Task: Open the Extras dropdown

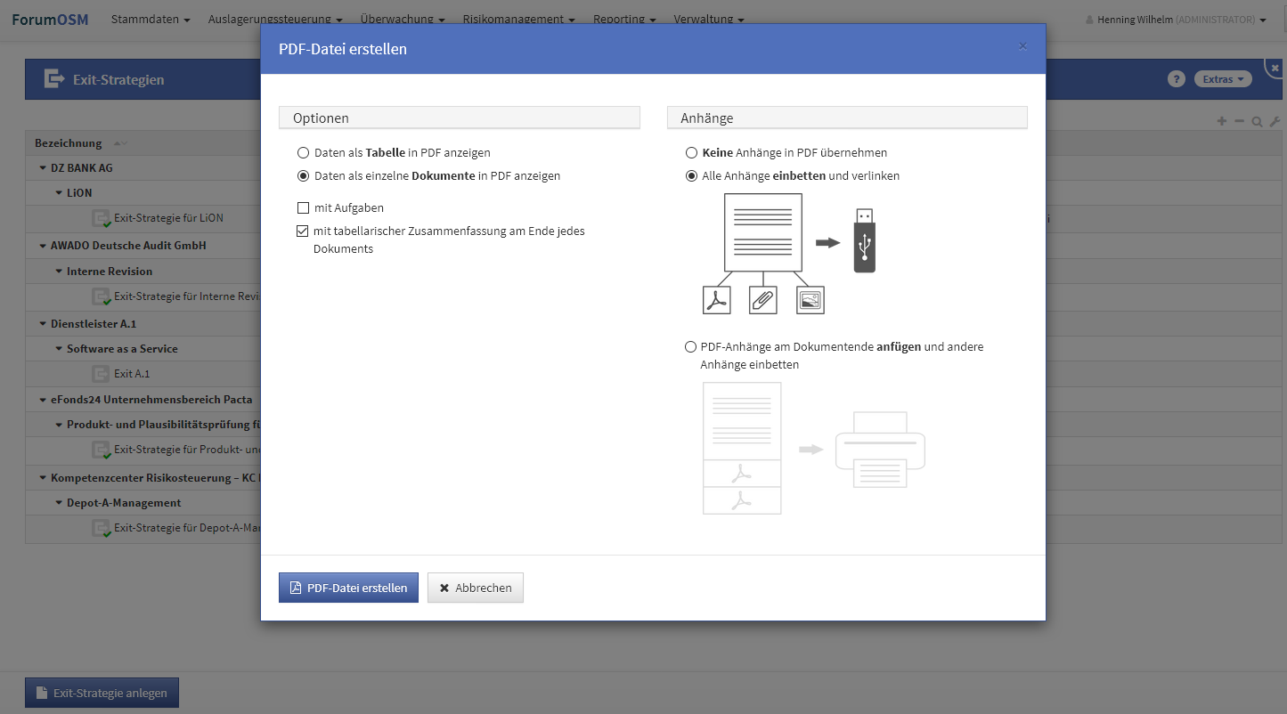Action: 1222,79
